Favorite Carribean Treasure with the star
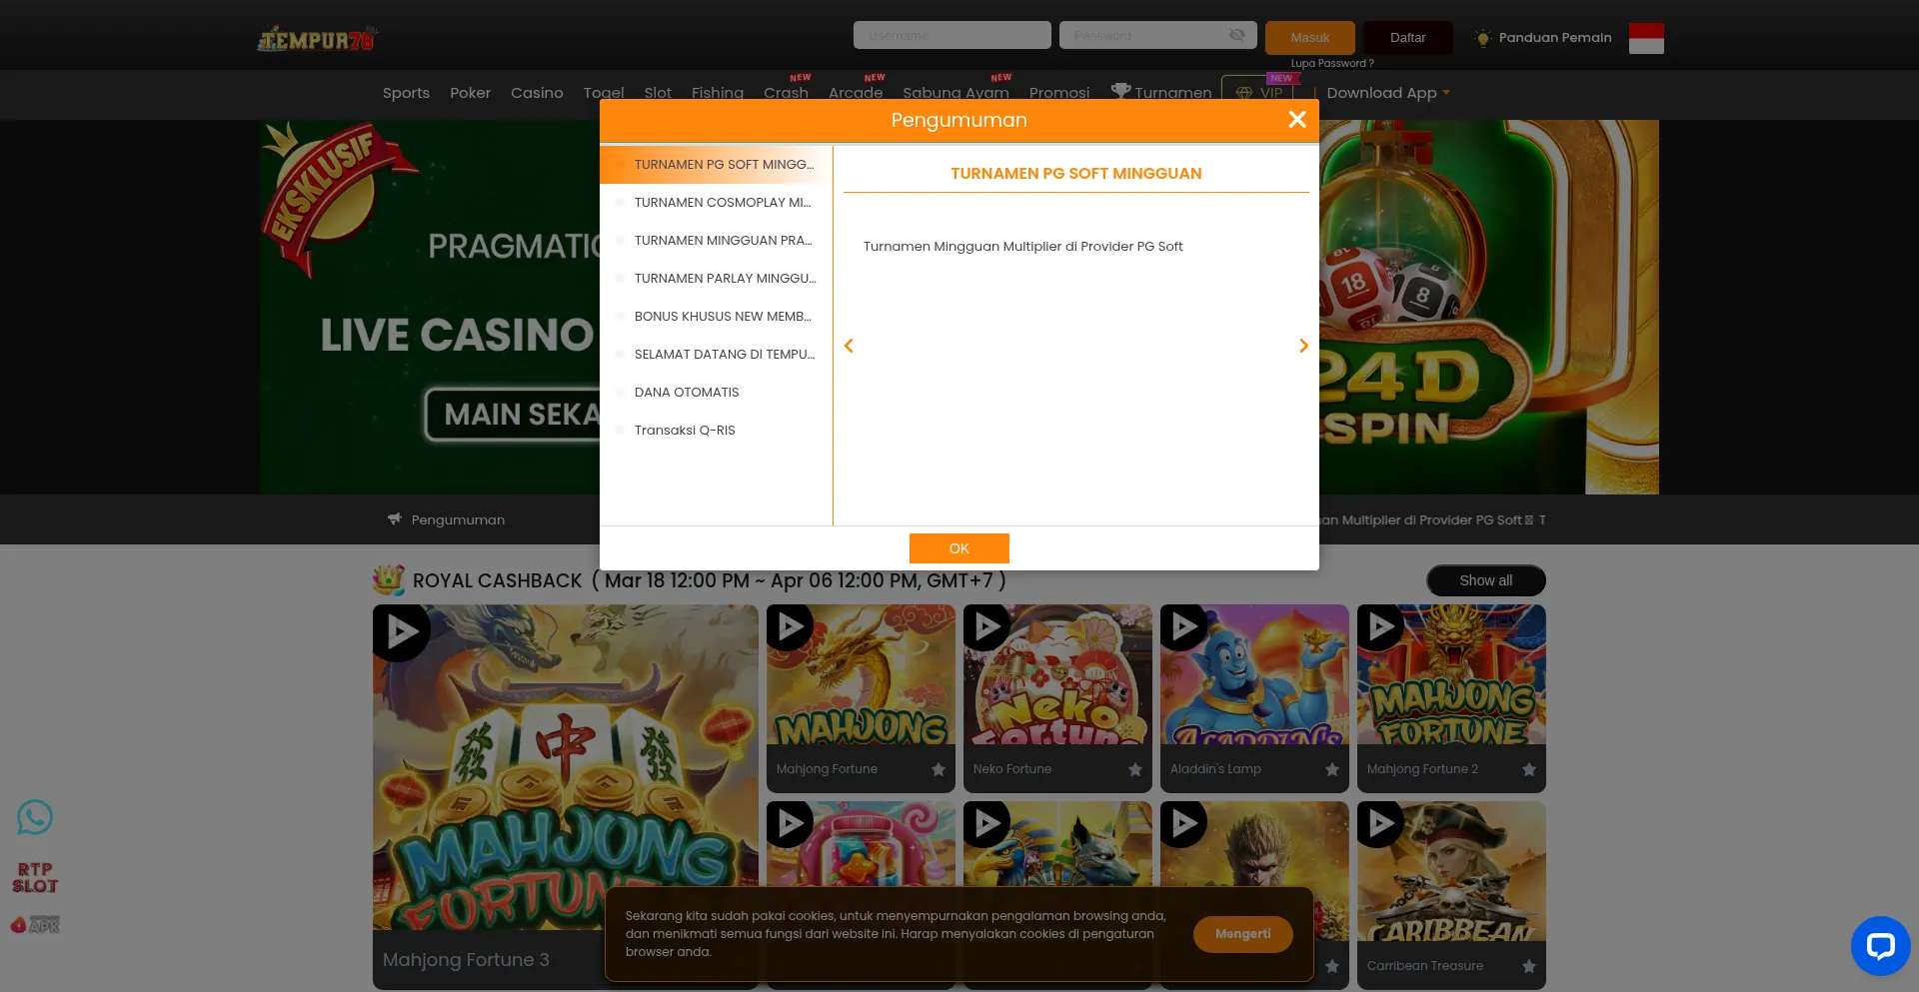Image resolution: width=1919 pixels, height=992 pixels. [x=1529, y=966]
